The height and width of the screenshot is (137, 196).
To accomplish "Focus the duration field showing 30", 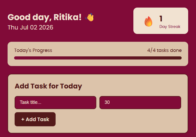I will point(140,103).
